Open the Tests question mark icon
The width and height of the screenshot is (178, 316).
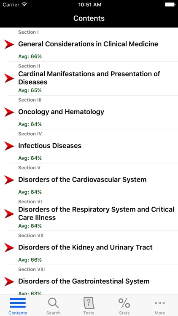coord(89,303)
